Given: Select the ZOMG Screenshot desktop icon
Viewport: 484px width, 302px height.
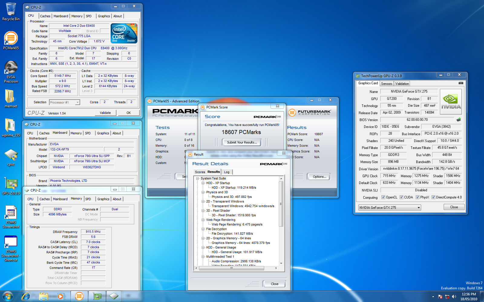Looking at the screenshot, I should [x=11, y=217].
